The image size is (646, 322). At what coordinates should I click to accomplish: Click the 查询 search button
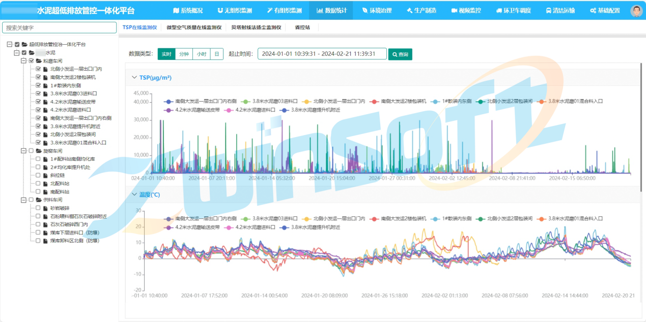click(400, 54)
